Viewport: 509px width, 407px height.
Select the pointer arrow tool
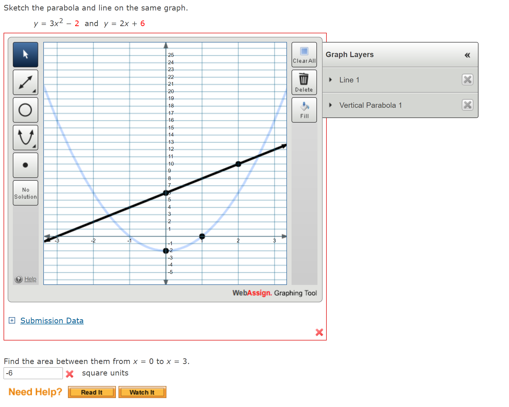pos(25,55)
